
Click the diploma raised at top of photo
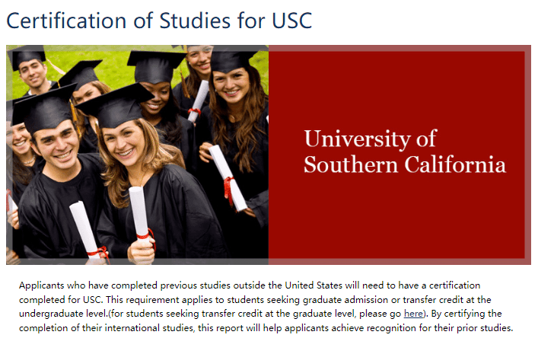pyautogui.click(x=199, y=99)
